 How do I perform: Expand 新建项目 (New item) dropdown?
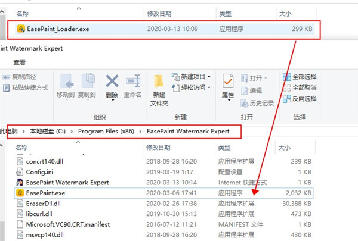(x=209, y=77)
